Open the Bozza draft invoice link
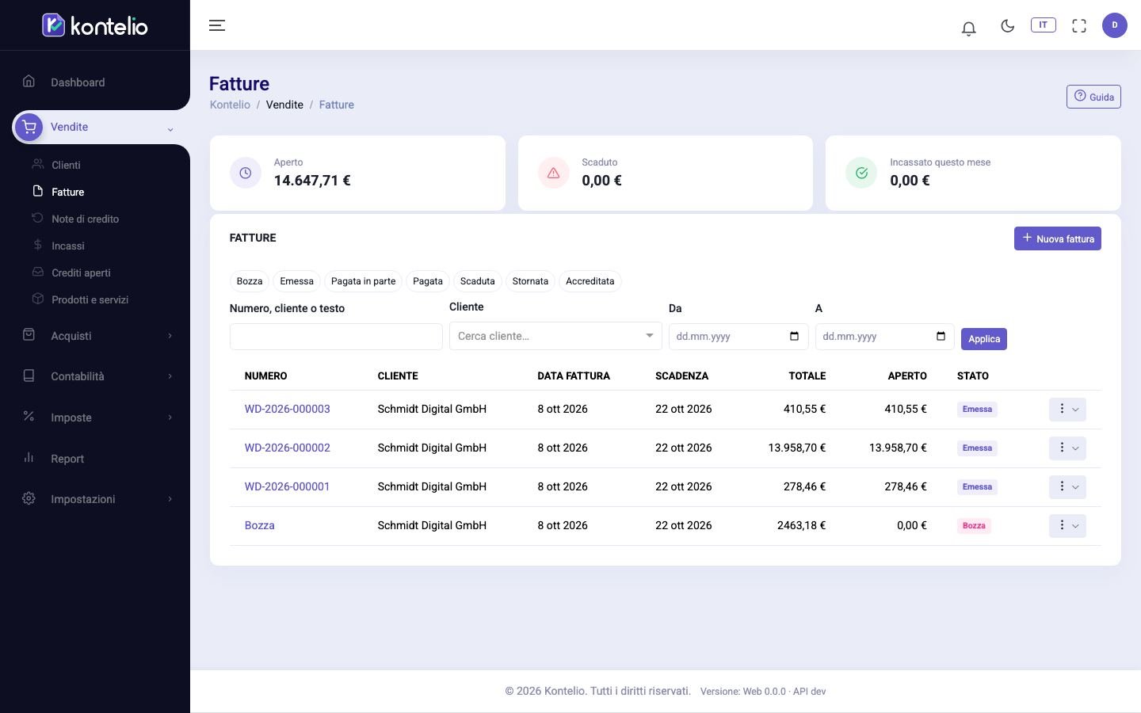1141x713 pixels. click(260, 526)
